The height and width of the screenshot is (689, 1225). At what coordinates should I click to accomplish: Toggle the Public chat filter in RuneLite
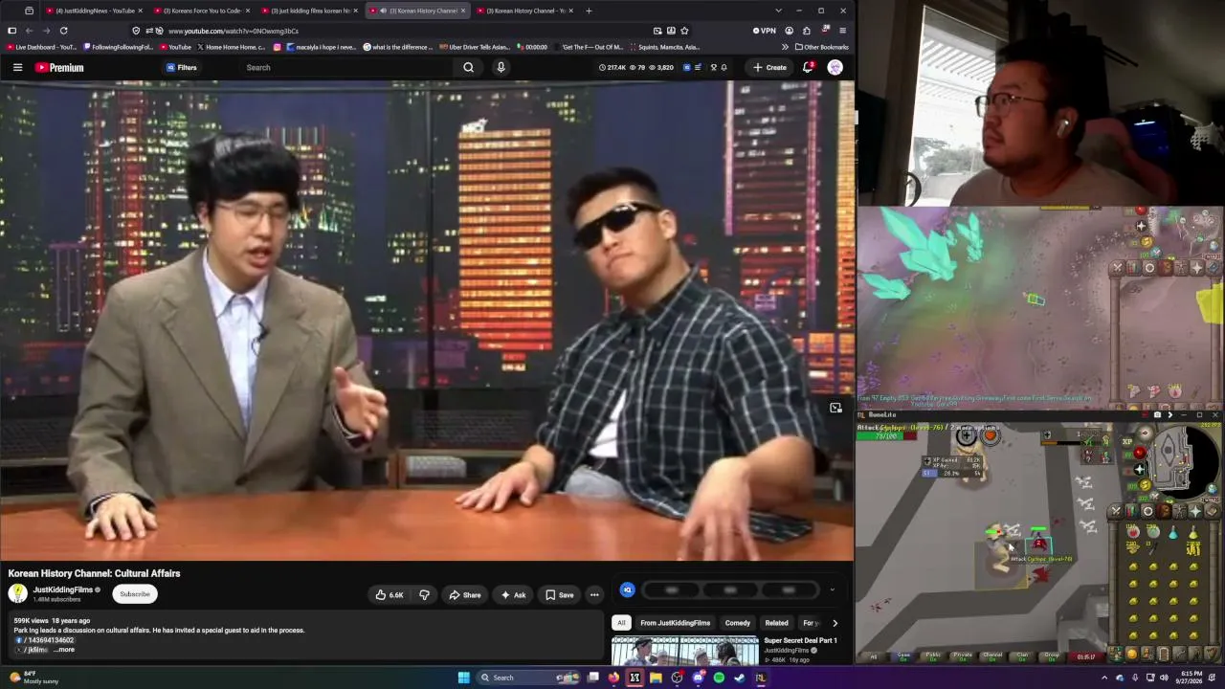coord(933,656)
